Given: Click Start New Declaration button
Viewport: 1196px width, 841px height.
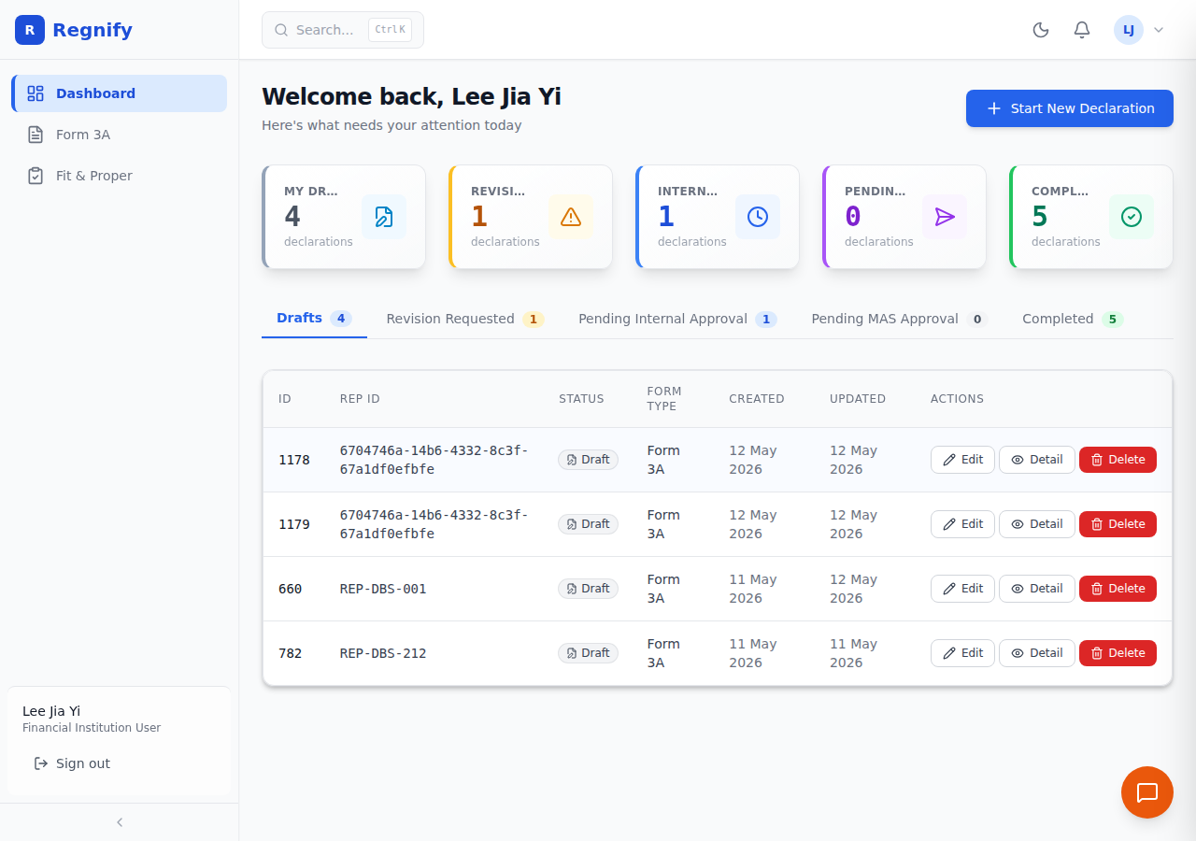Looking at the screenshot, I should coord(1070,108).
